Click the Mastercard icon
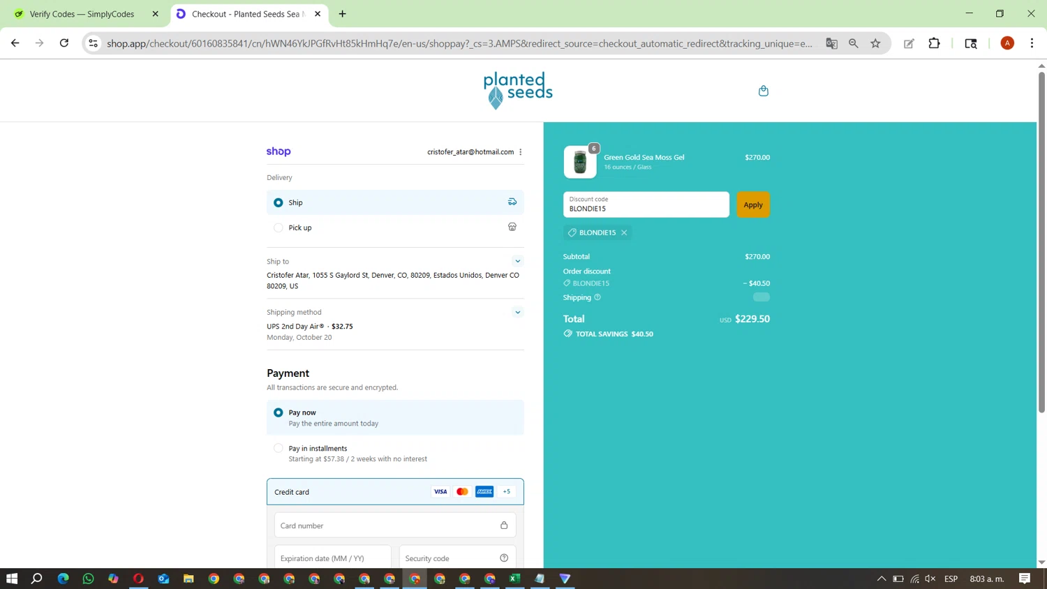 tap(462, 491)
